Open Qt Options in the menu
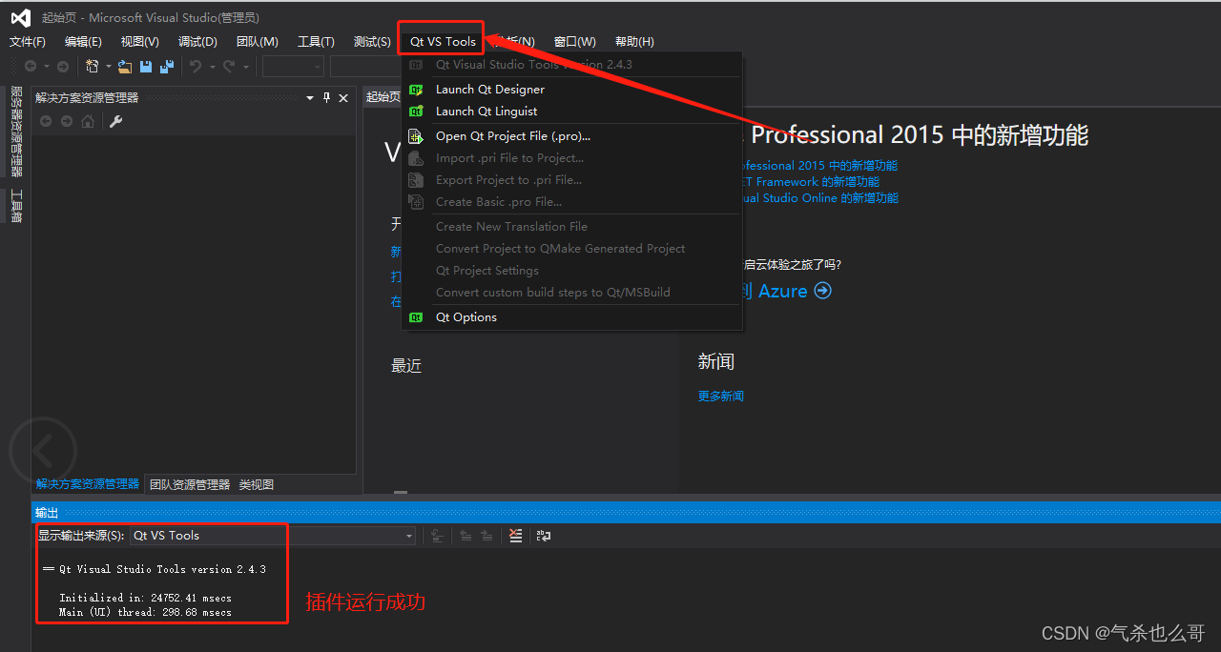 pyautogui.click(x=466, y=316)
